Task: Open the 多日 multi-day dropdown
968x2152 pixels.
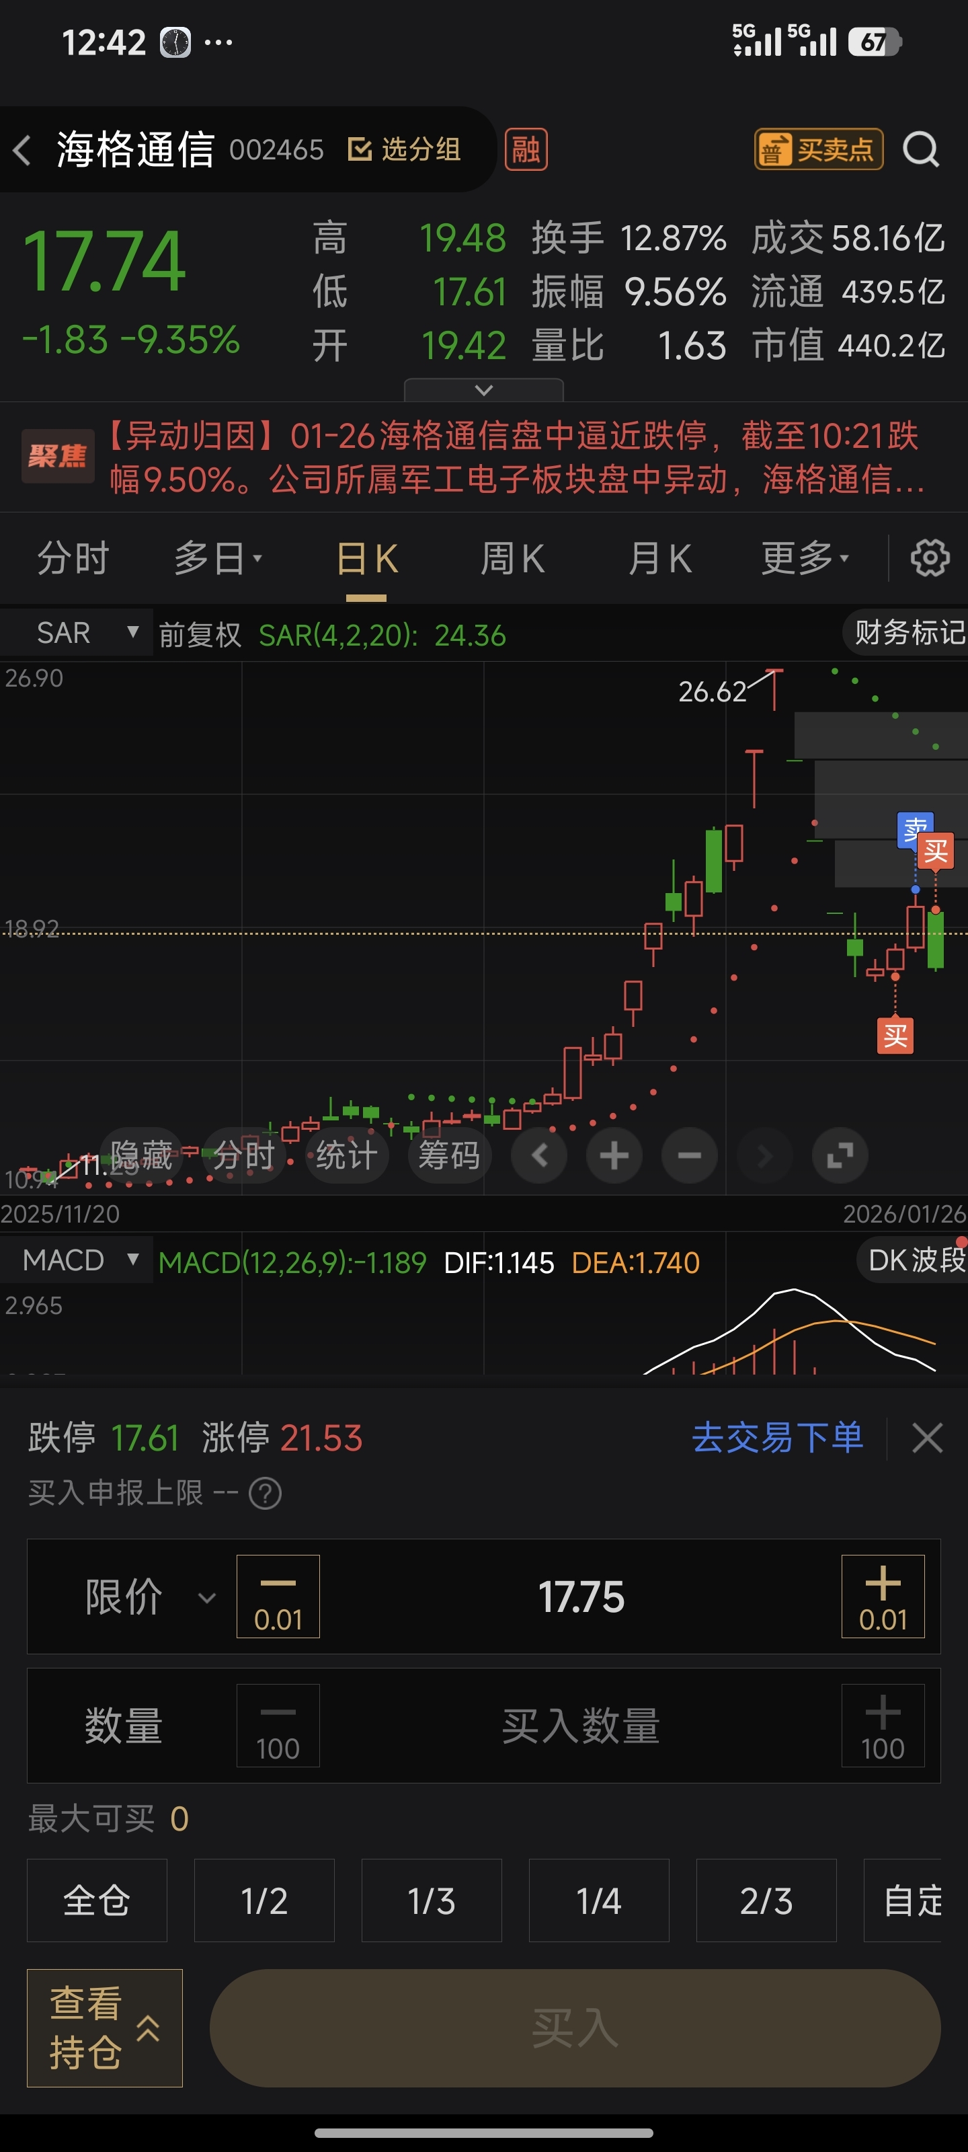Action: point(218,558)
